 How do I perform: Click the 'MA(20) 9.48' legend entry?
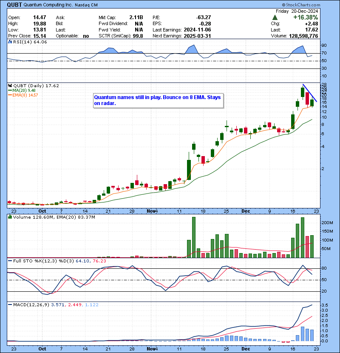coord(24,90)
